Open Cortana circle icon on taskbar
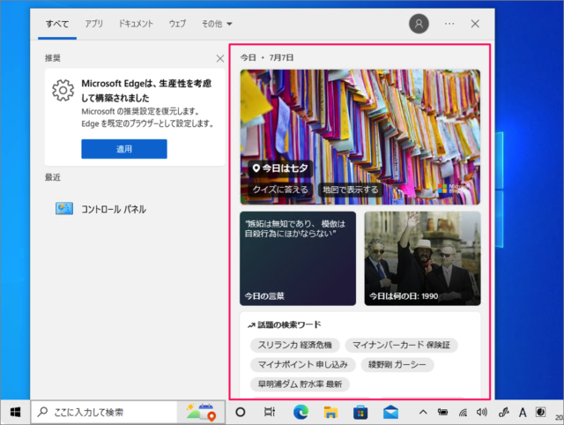 click(x=241, y=412)
